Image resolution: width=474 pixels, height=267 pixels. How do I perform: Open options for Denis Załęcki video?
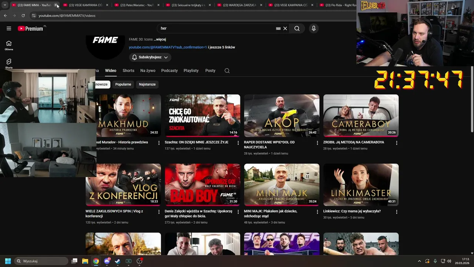pos(238,212)
